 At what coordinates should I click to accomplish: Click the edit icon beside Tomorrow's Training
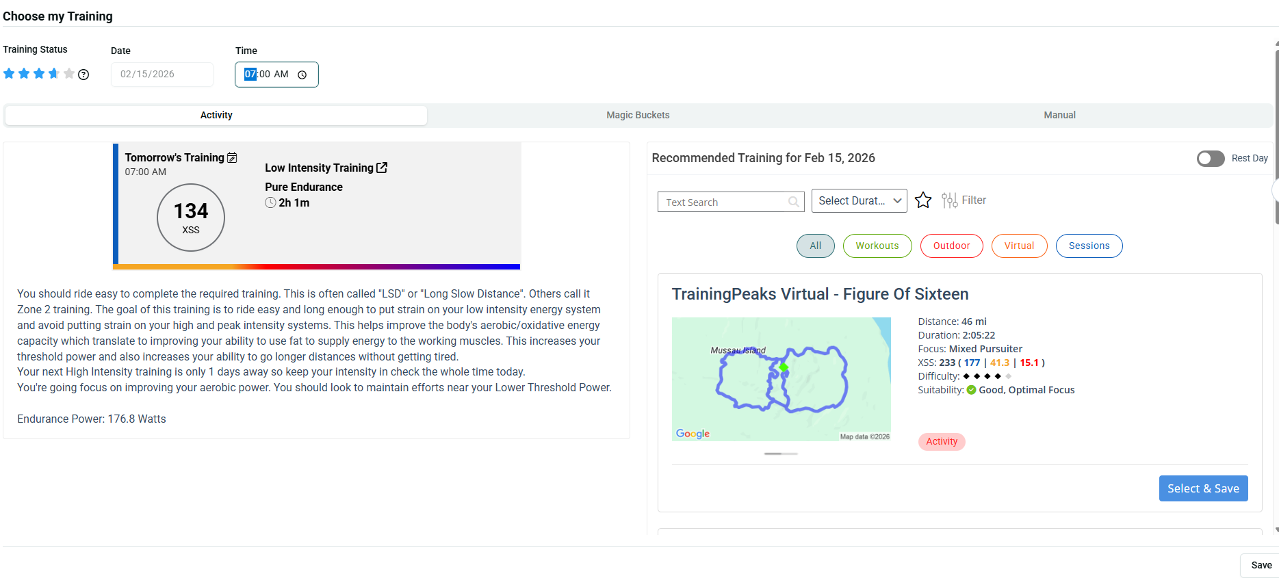pos(232,158)
